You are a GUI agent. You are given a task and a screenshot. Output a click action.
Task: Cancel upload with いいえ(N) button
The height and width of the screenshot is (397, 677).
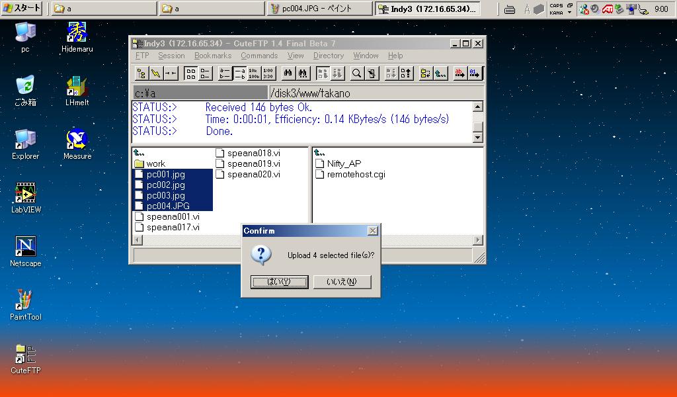click(342, 282)
